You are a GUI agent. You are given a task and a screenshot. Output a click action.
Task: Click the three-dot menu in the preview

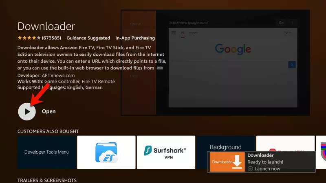292,23
